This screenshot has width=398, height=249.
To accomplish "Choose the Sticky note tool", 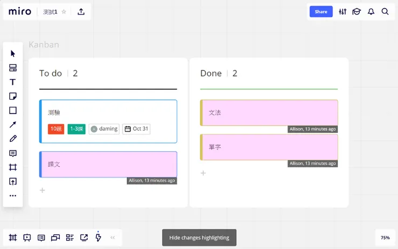I will pyautogui.click(x=13, y=96).
